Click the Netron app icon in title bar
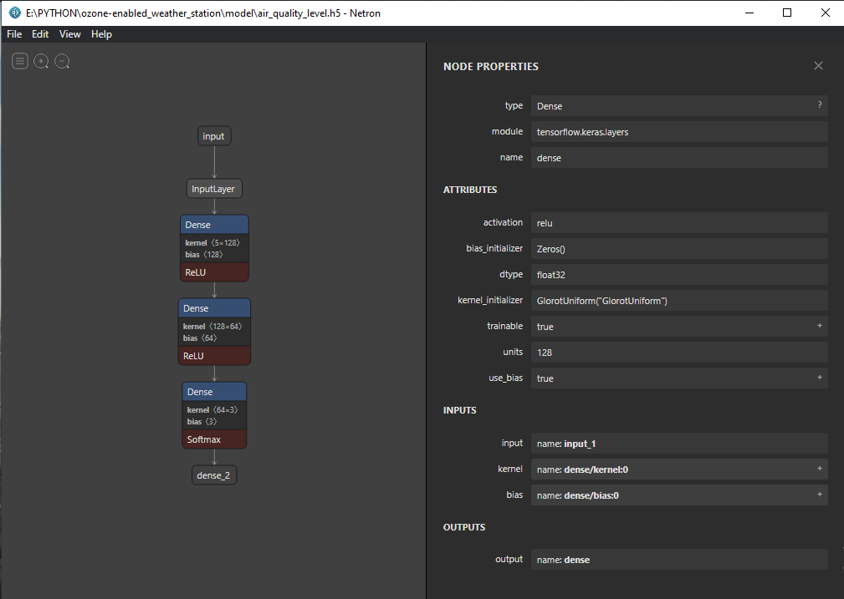Viewport: 844px width, 599px height. click(x=14, y=13)
